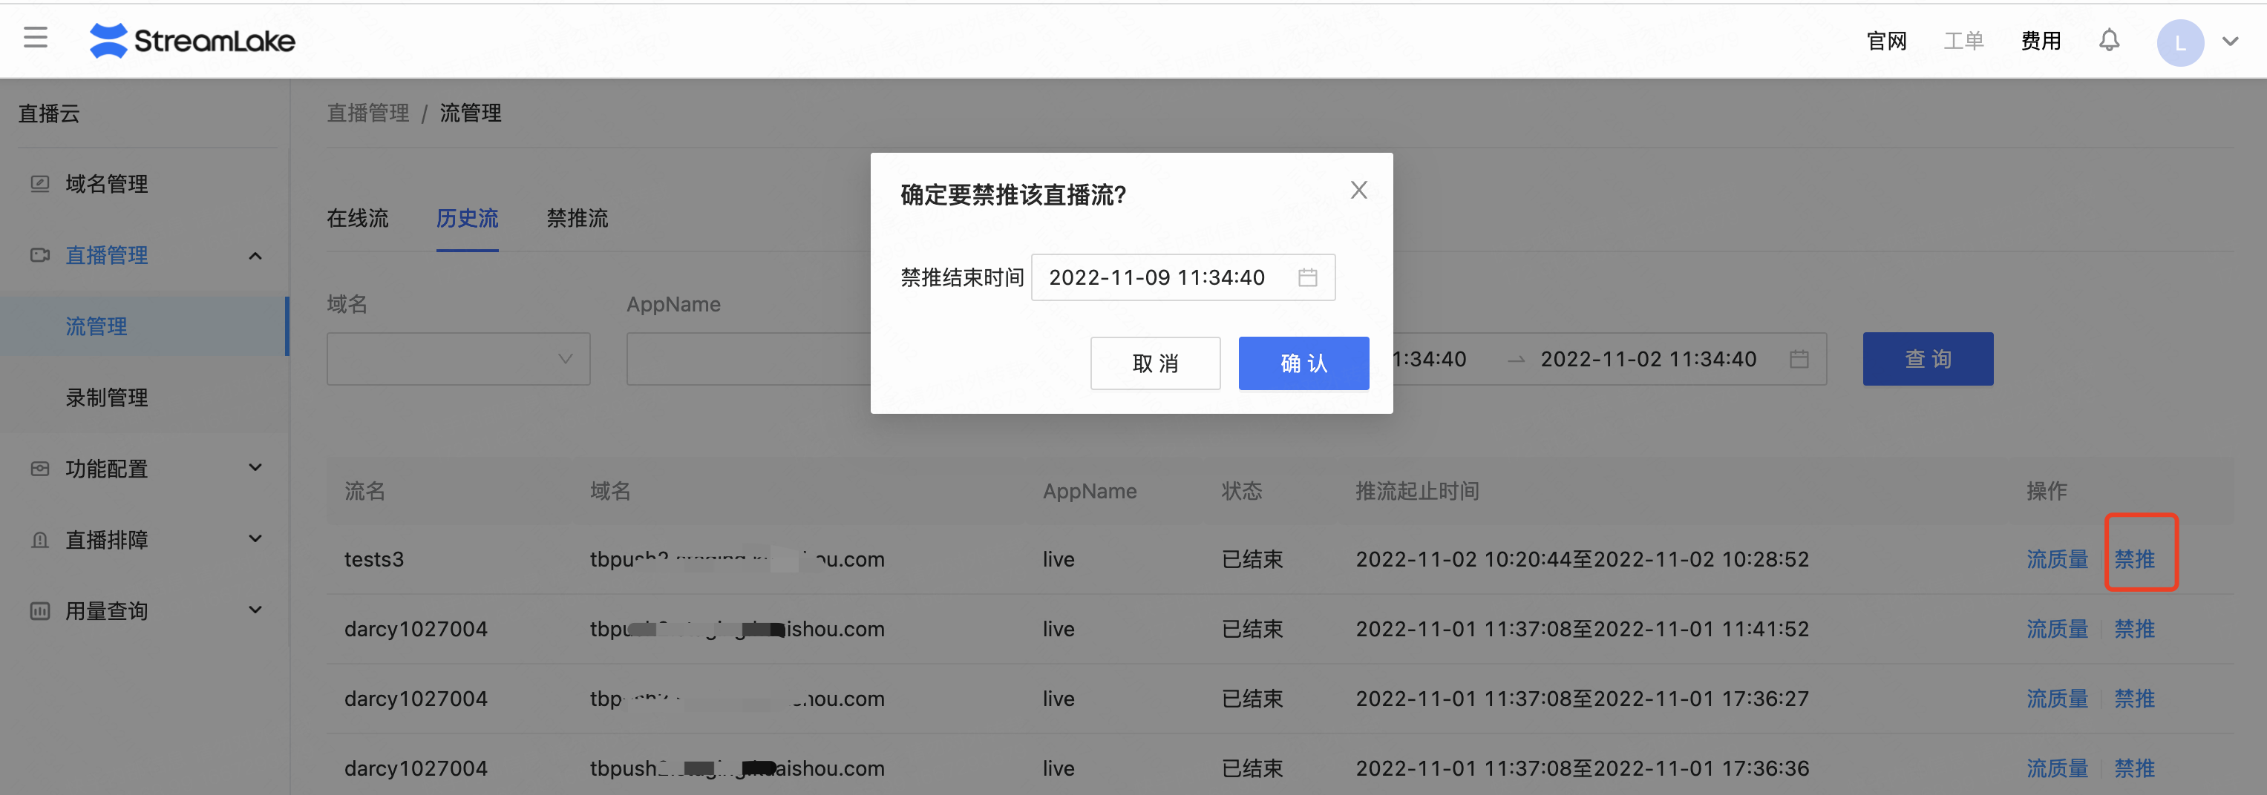The image size is (2267, 795).
Task: Click the StreamLake logo
Action: click(192, 41)
